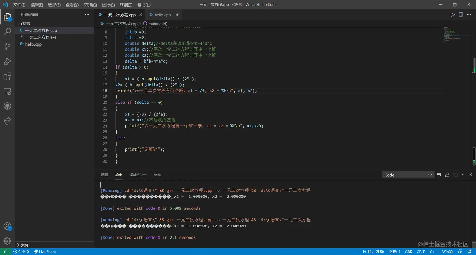Screen dimensions: 476x255
Task: Switch to the 终端 panel tab
Action: pos(157,175)
